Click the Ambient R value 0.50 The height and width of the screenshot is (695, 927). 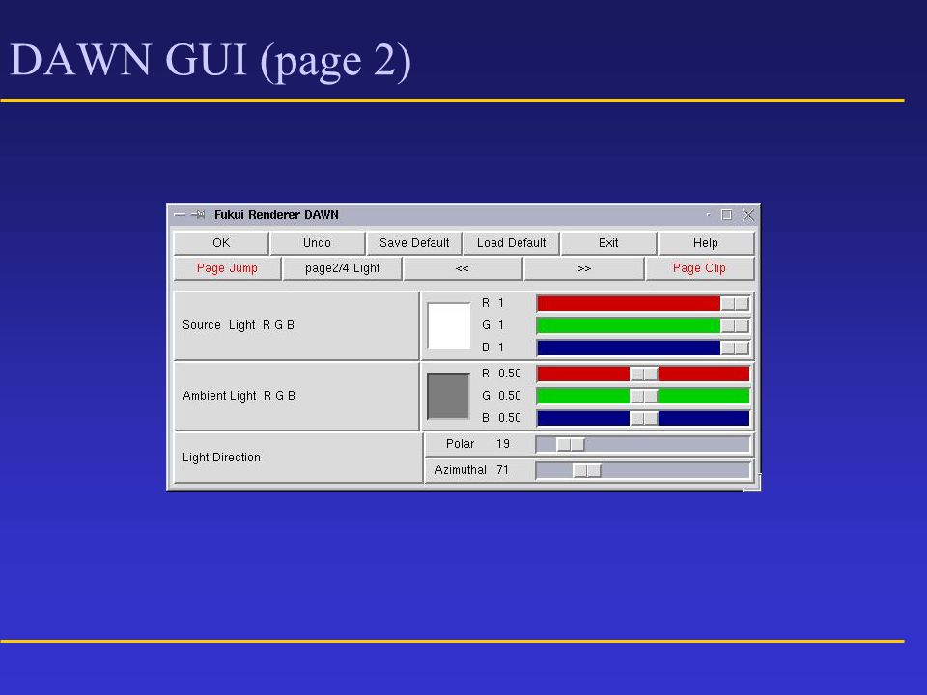point(510,374)
